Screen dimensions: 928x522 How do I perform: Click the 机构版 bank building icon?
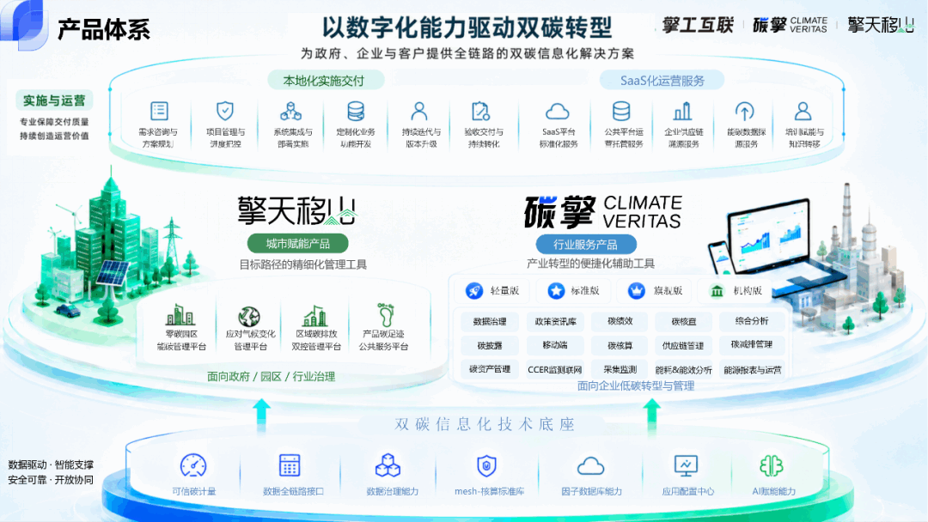[x=717, y=291]
